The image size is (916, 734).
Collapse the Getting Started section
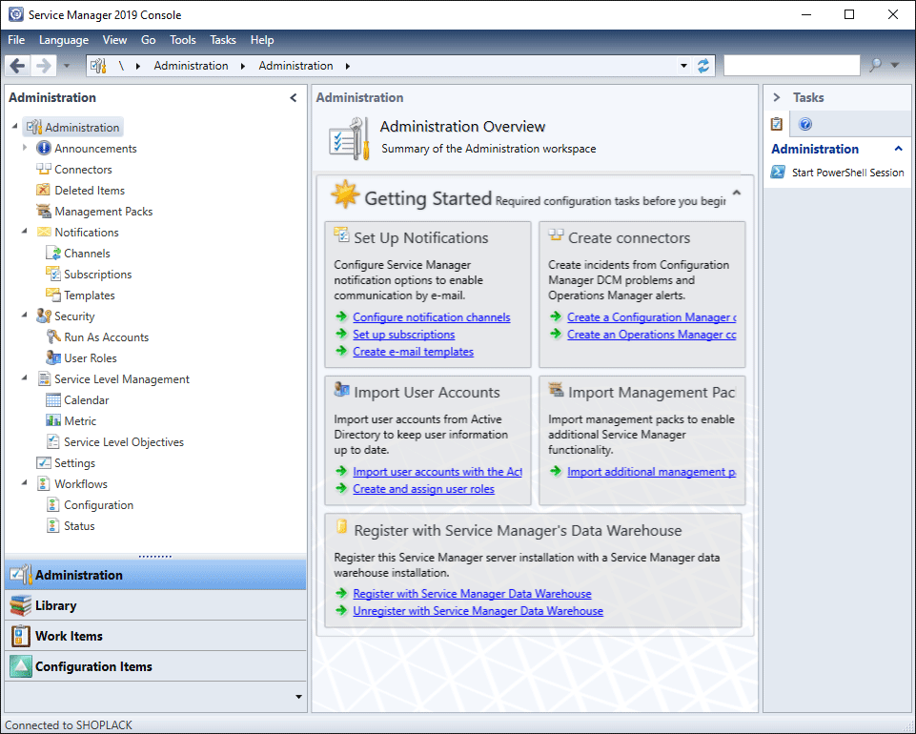737,193
